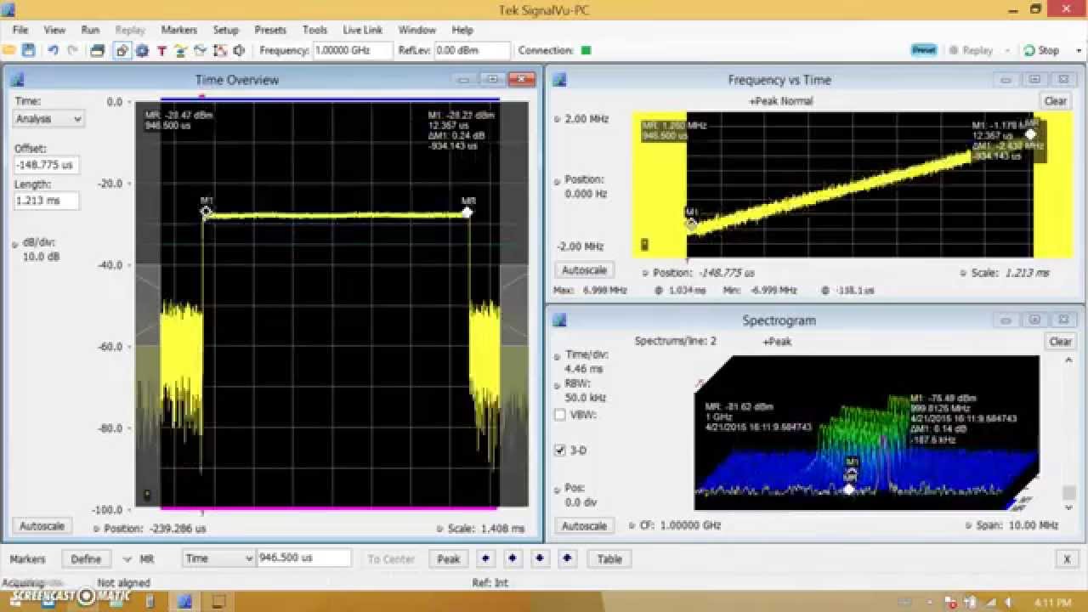Click the knob icon beside Time/div
The height and width of the screenshot is (612, 1088).
[558, 357]
